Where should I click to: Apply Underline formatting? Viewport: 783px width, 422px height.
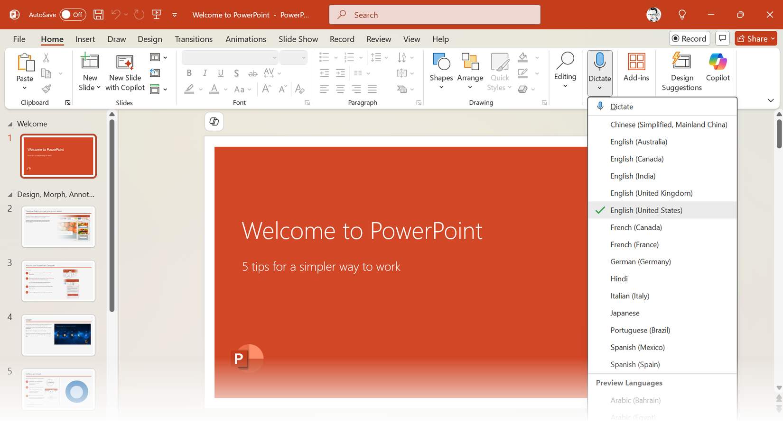(221, 73)
